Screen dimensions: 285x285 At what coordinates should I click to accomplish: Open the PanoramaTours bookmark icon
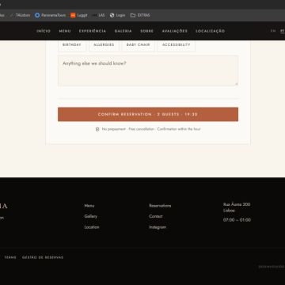point(37,15)
